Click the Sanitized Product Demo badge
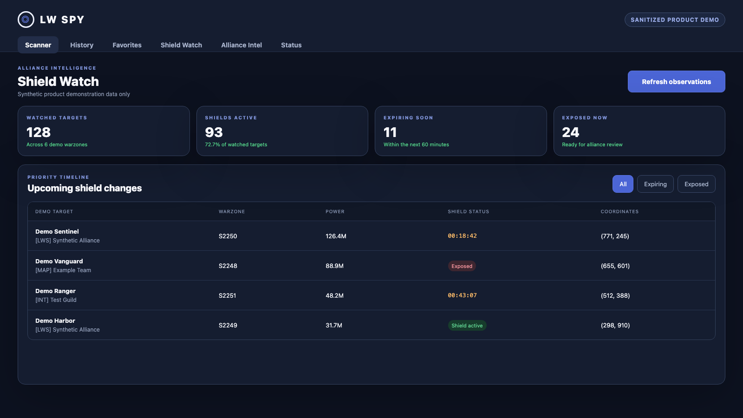 point(675,20)
